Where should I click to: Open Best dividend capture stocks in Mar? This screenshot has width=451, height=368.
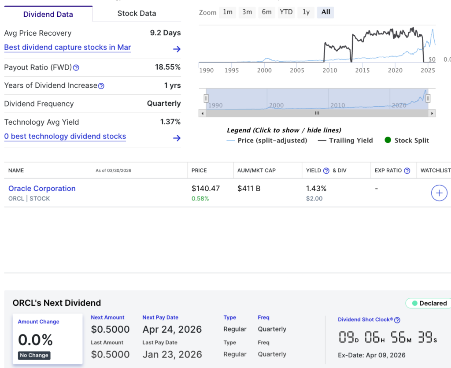[x=67, y=48]
